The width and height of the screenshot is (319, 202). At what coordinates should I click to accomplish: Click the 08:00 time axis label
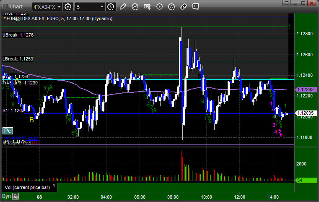pyautogui.click(x=173, y=197)
